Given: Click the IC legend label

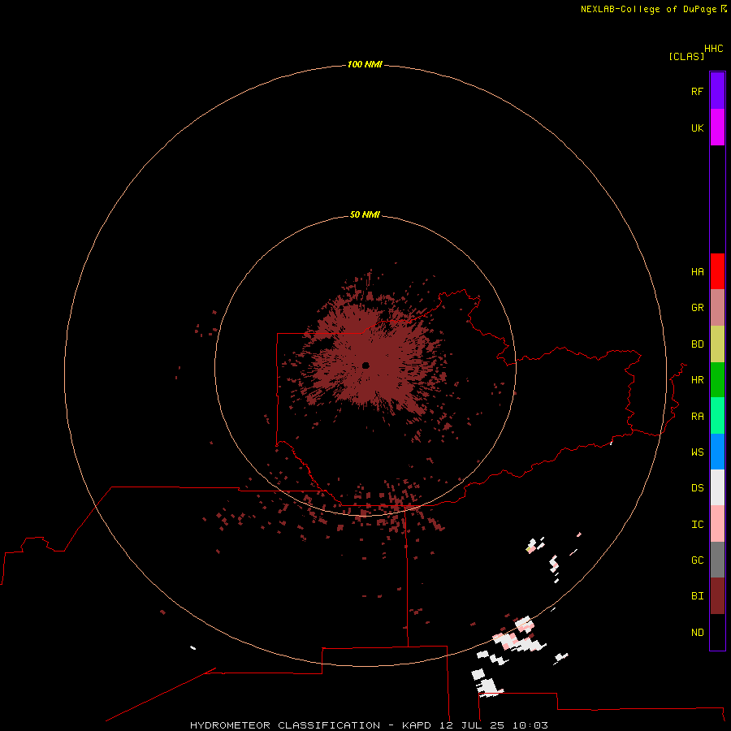Looking at the screenshot, I should [697, 525].
